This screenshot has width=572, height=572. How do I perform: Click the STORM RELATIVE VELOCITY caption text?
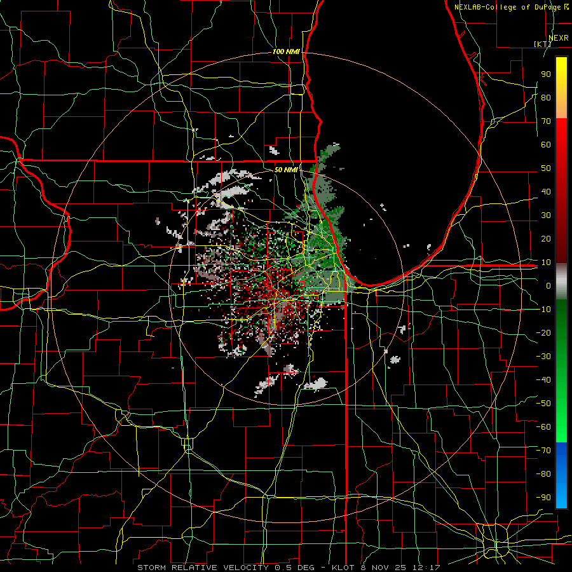click(203, 568)
